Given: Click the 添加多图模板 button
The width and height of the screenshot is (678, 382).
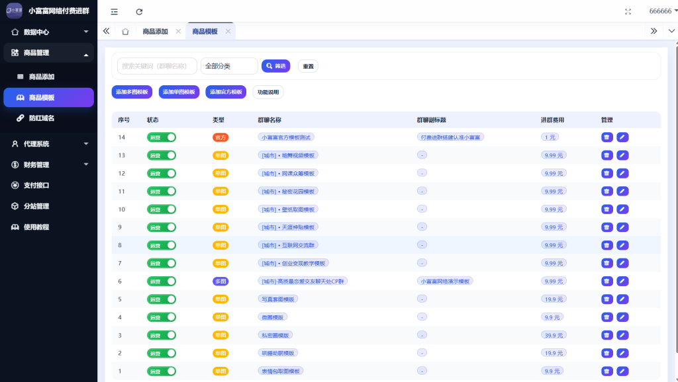Looking at the screenshot, I should [x=132, y=92].
